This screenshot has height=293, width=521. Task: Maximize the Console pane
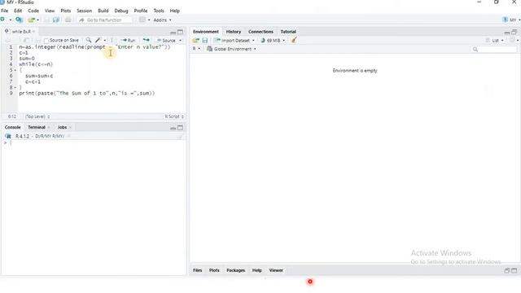coord(180,128)
